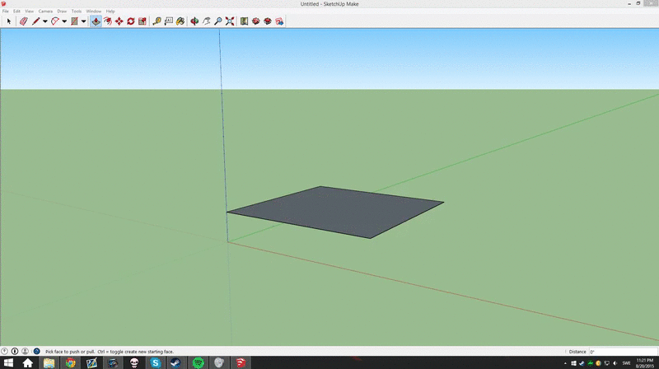Show hidden system tray icons arrow
Screen dimensions: 659x369
[565, 363]
